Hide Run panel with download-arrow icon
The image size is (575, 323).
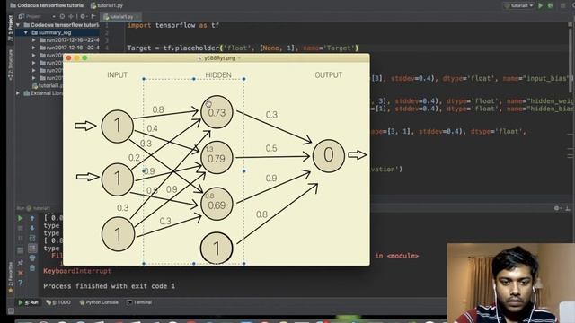click(x=568, y=208)
